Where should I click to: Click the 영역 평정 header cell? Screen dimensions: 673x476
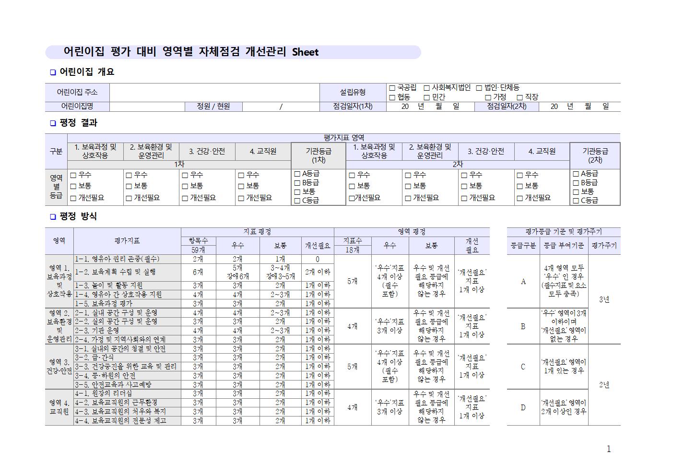[412, 232]
